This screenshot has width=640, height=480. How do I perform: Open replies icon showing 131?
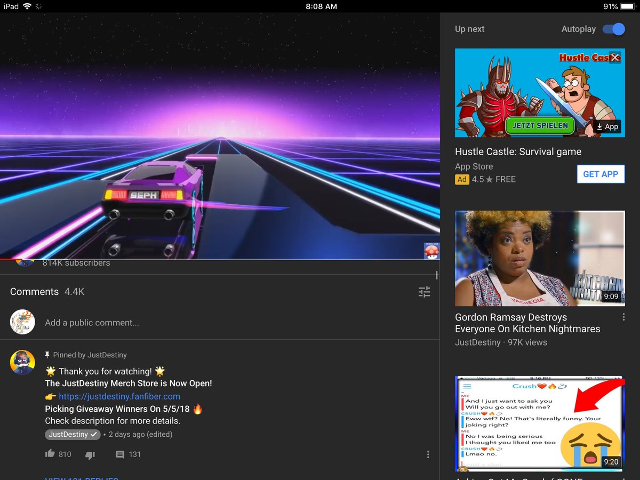point(120,454)
